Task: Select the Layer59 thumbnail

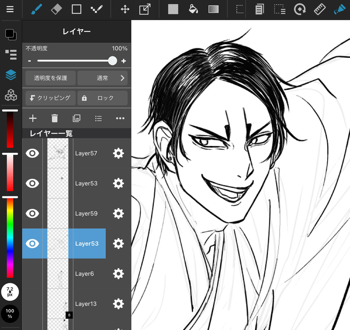Action: (x=58, y=213)
